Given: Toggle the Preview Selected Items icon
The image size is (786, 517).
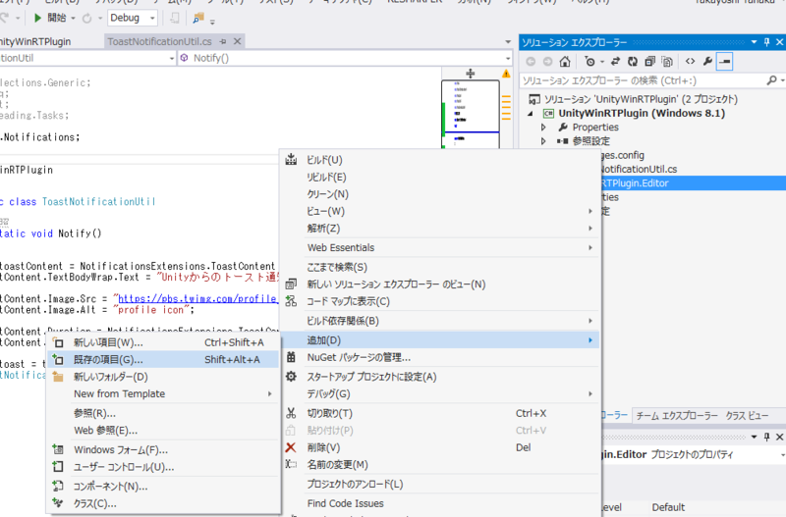Looking at the screenshot, I should (x=725, y=62).
